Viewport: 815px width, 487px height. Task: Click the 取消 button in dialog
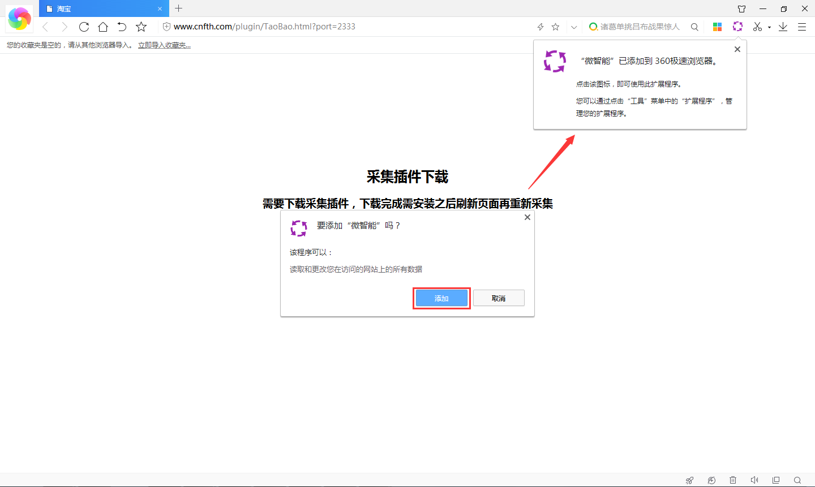[x=499, y=298]
